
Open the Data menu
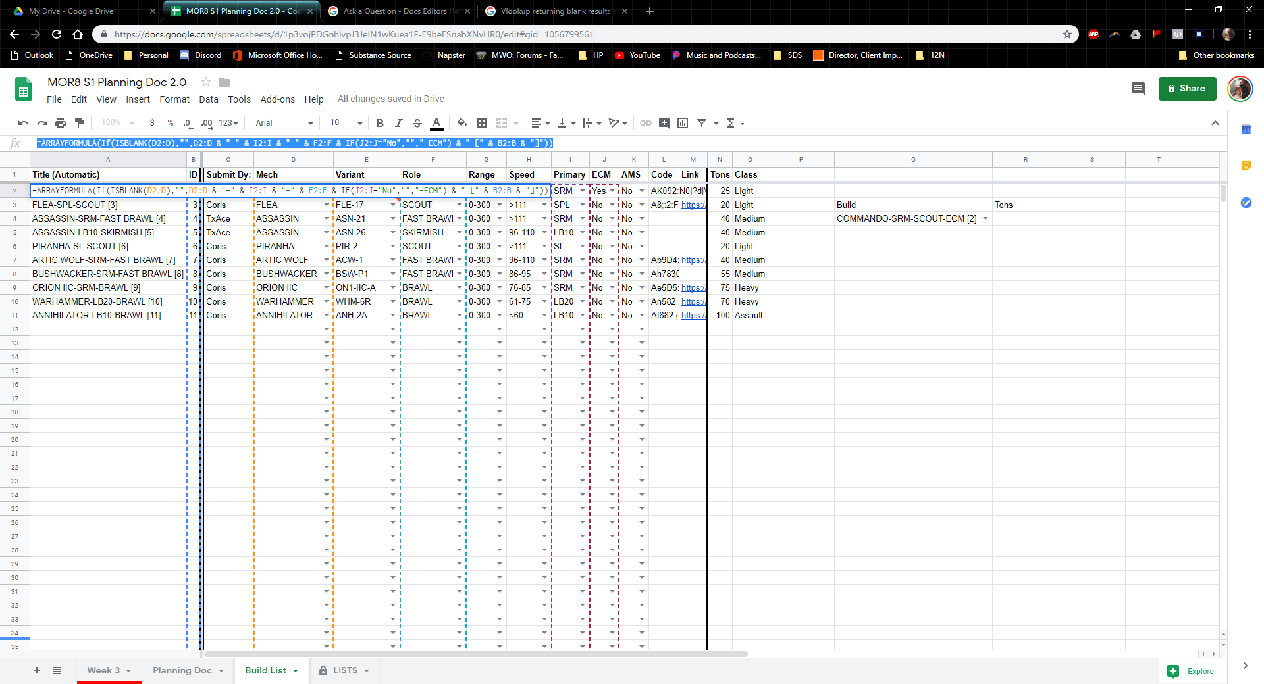tap(209, 99)
